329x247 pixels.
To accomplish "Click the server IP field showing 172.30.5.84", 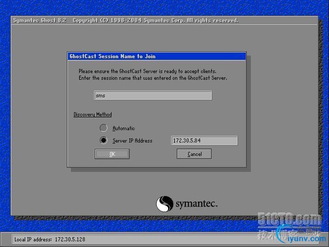I will click(205, 140).
